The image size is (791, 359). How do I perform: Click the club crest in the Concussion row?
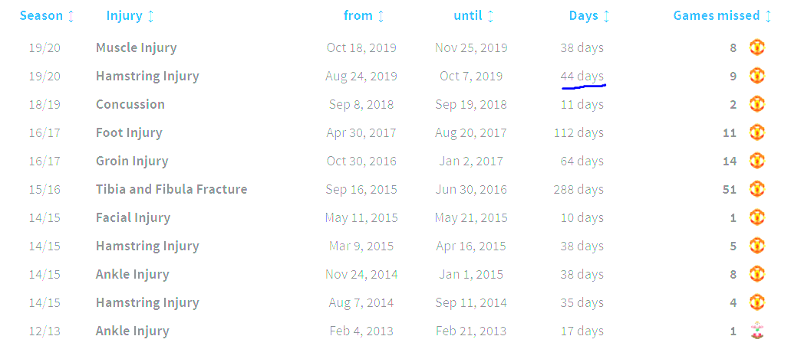point(756,104)
